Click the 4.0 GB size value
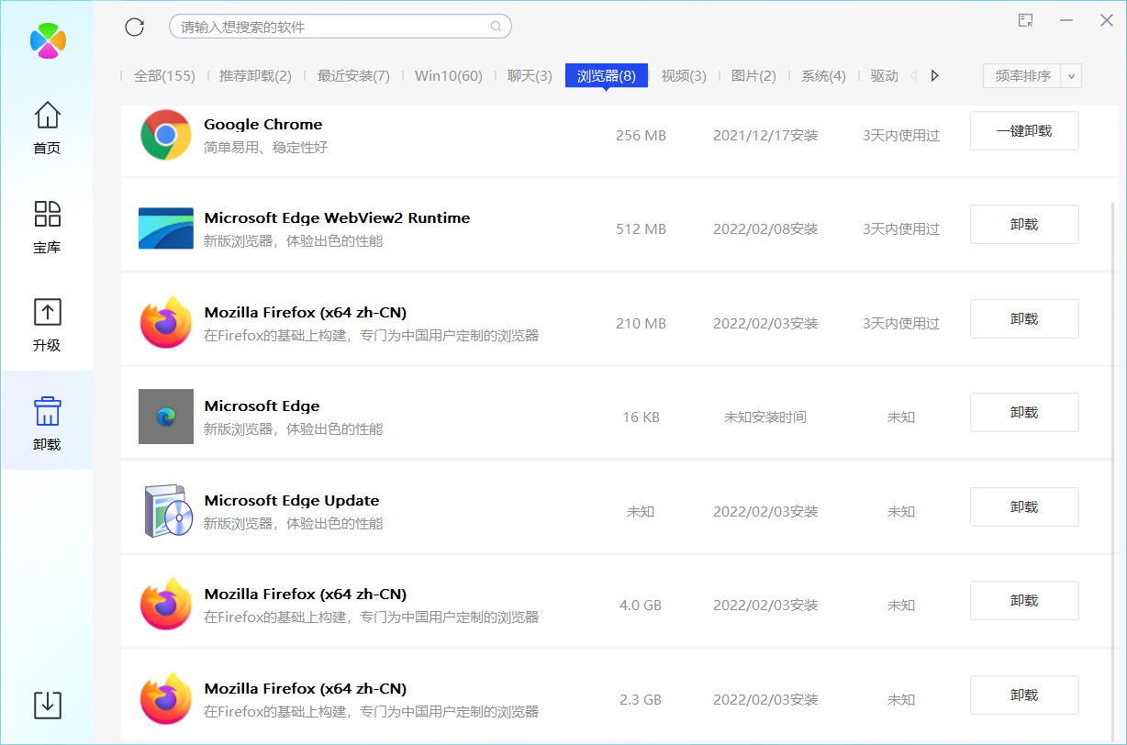Screen dimensions: 1127x745 pos(641,606)
